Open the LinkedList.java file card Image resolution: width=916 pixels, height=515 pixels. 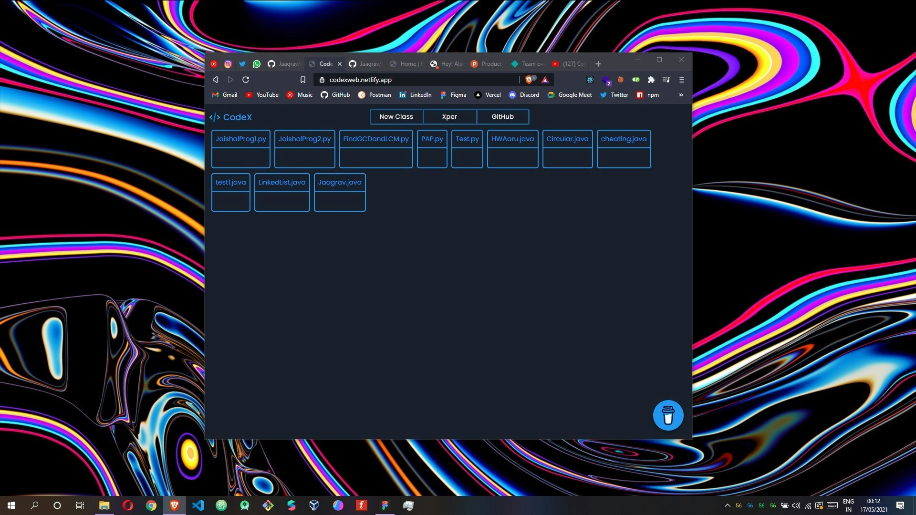click(x=282, y=192)
